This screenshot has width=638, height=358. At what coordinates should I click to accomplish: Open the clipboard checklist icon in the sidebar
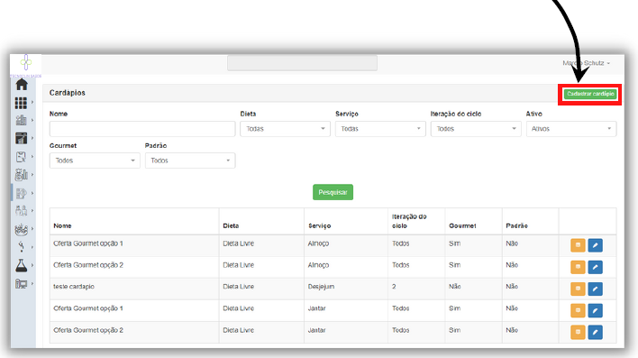coord(21,157)
